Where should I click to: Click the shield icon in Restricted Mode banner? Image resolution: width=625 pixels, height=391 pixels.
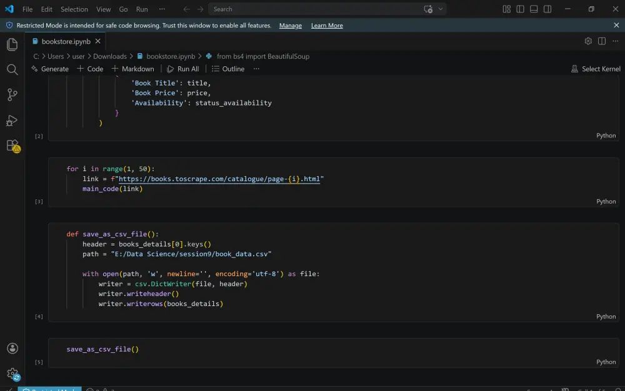(x=9, y=25)
